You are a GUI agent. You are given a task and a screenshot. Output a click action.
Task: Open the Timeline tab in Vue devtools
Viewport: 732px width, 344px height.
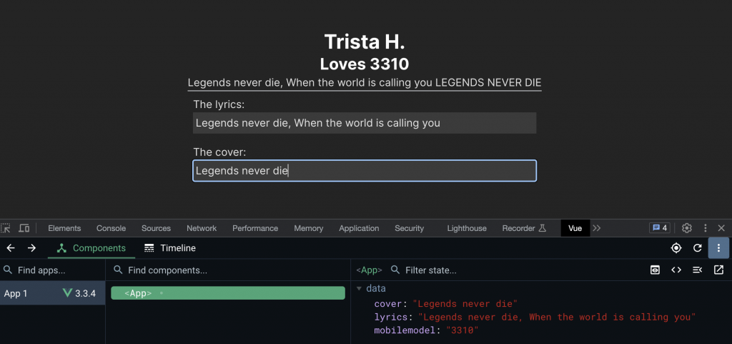click(170, 248)
